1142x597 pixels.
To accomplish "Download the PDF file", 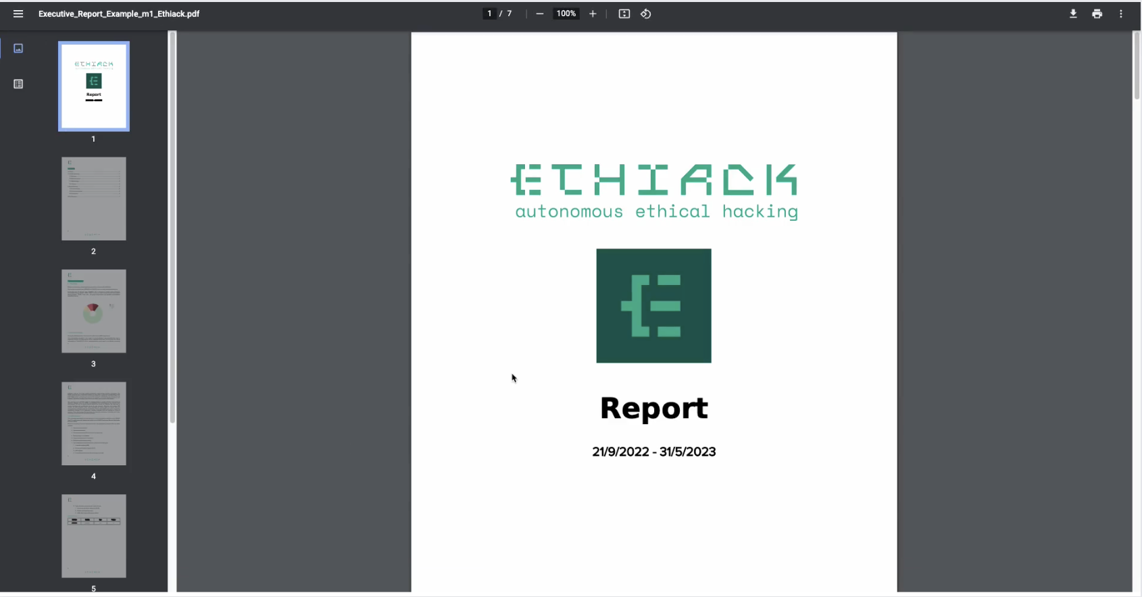I will click(x=1073, y=14).
